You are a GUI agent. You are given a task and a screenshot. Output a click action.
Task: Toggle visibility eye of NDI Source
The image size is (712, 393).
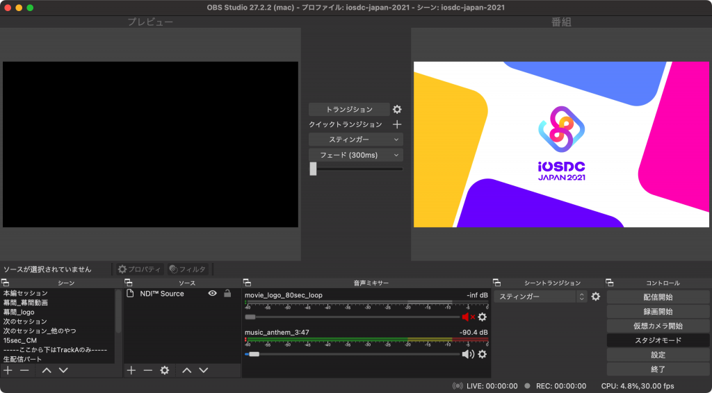(x=212, y=293)
